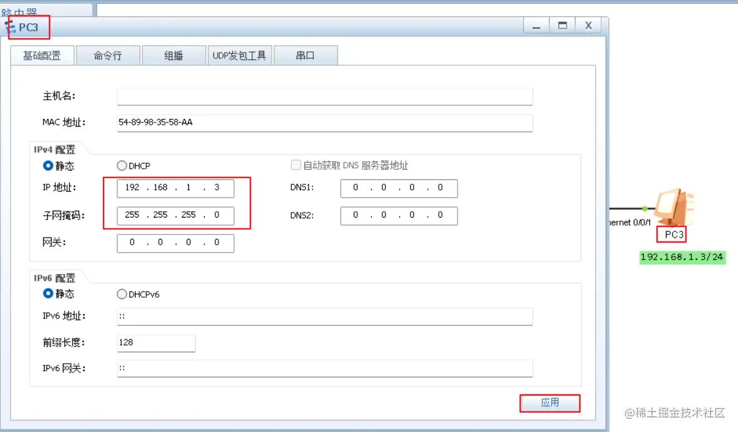Click the 子网掩码 field
This screenshot has height=432, width=738.
[x=176, y=215]
